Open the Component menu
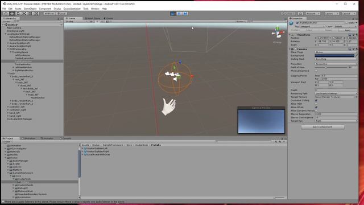 [x=45, y=9]
